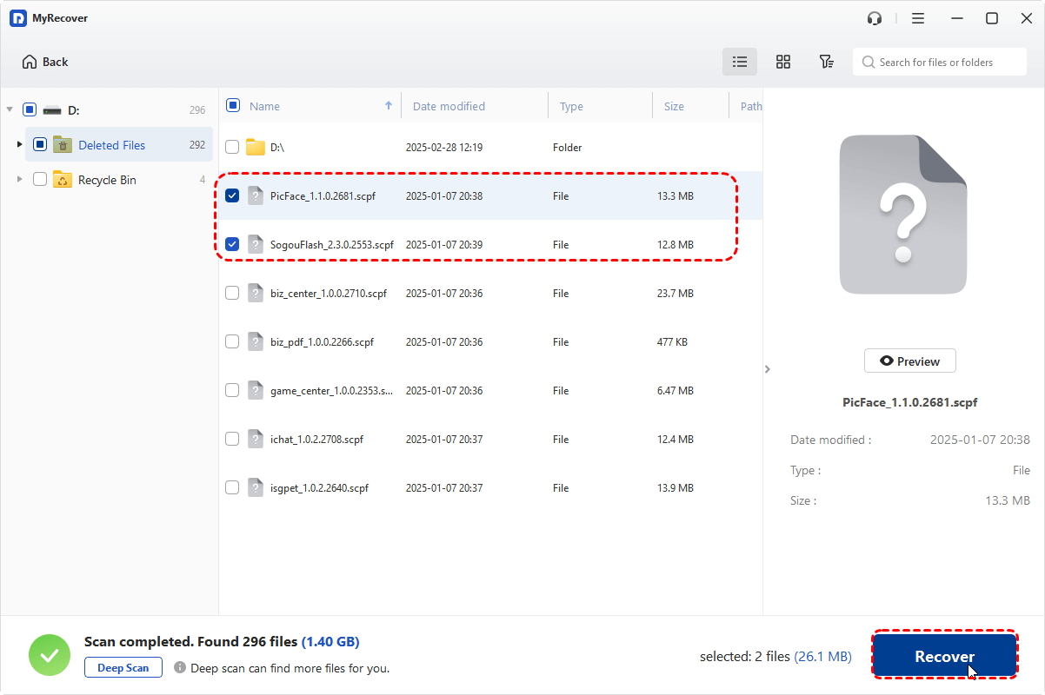Screen dimensions: 1045x695
Task: Sort by Date modified column
Action: point(449,106)
